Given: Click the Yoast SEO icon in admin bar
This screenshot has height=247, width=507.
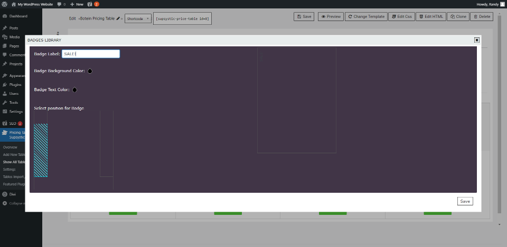Looking at the screenshot, I should [x=90, y=4].
